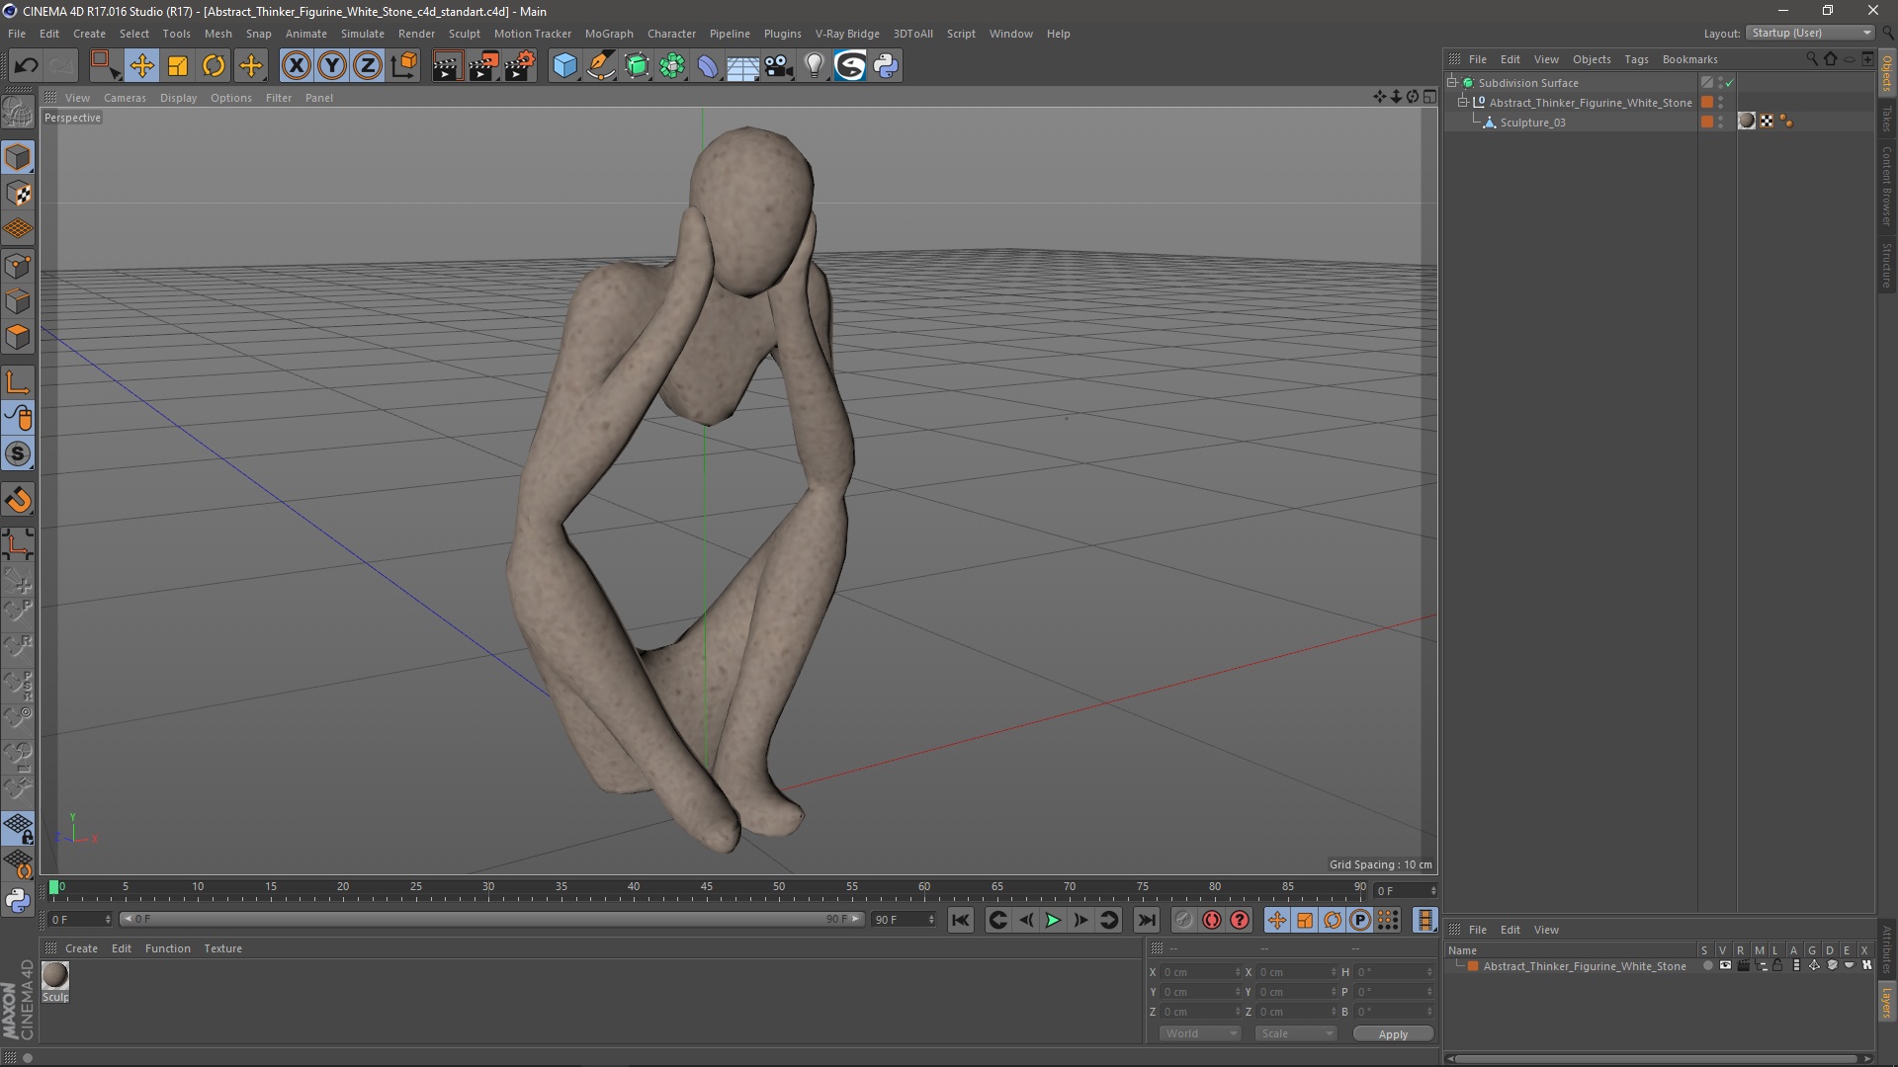Toggle the World Coordinate System cube icon
The height and width of the screenshot is (1067, 1898).
pyautogui.click(x=403, y=66)
